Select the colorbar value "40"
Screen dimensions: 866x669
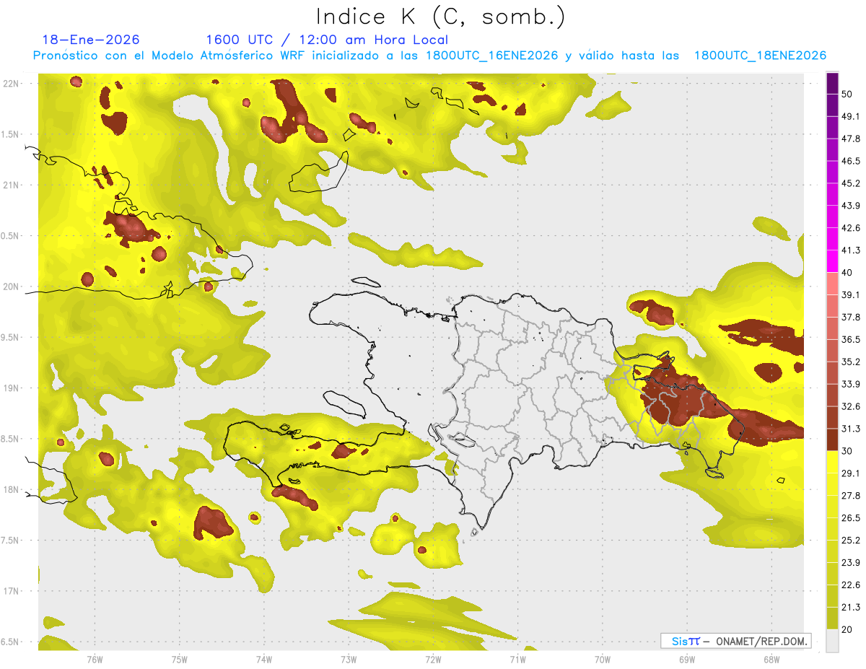point(848,273)
